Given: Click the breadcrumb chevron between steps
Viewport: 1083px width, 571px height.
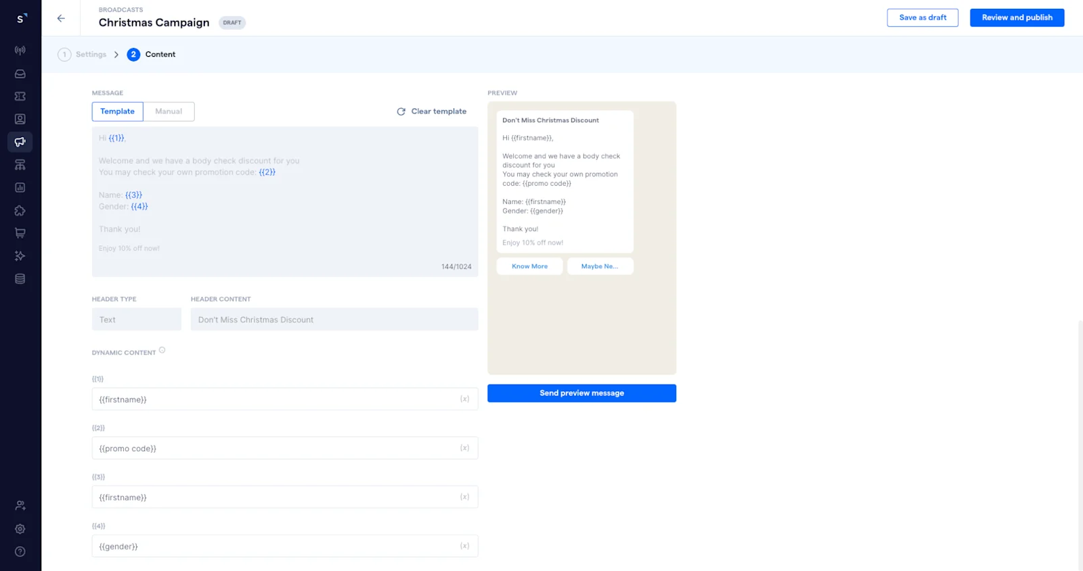Looking at the screenshot, I should coord(116,55).
